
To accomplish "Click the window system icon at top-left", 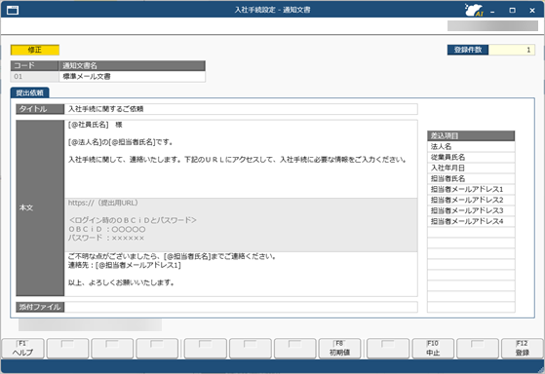I will click(13, 10).
